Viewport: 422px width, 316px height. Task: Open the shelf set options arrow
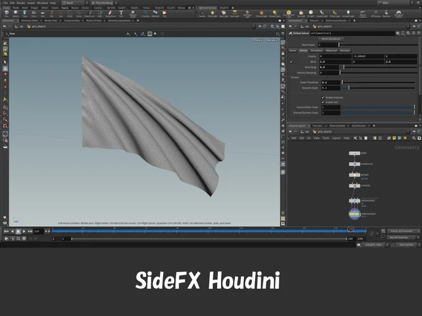[193, 8]
